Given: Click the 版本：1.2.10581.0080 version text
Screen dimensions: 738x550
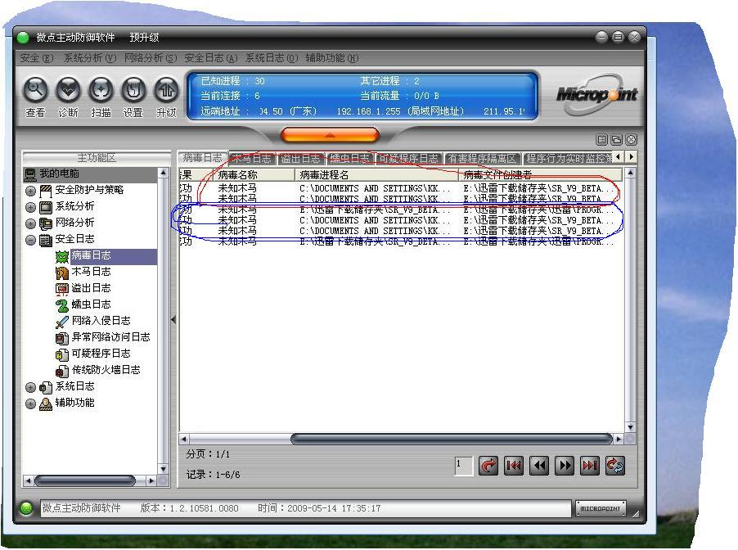Looking at the screenshot, I should point(190,508).
